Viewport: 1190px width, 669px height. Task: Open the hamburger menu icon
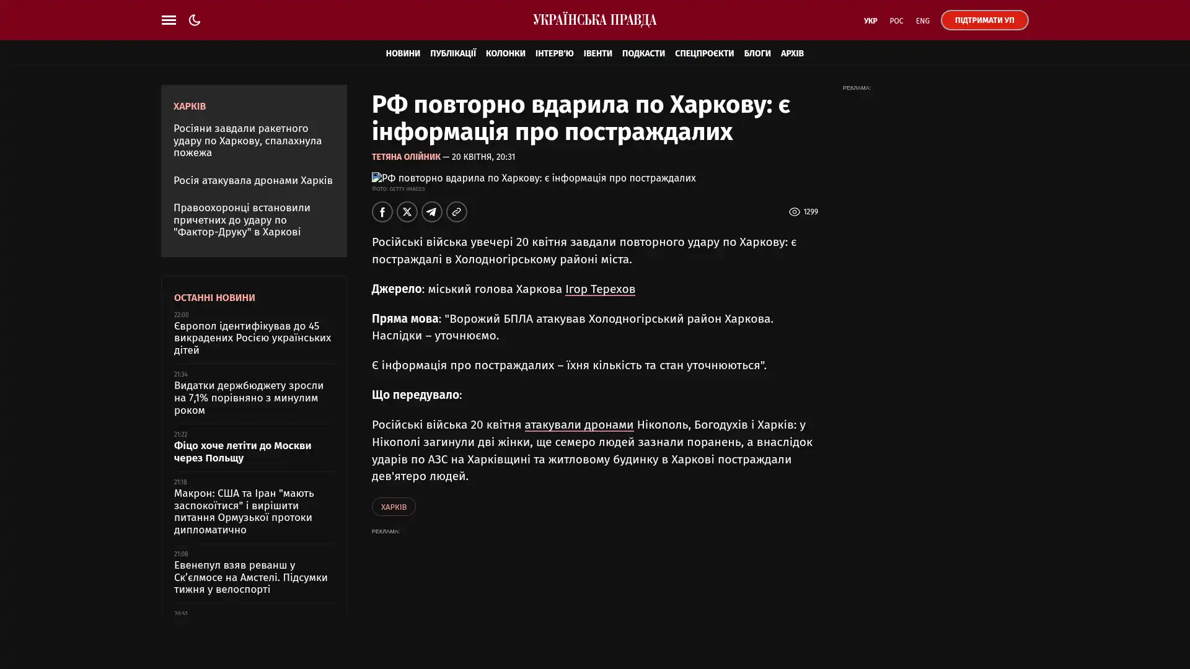point(169,20)
